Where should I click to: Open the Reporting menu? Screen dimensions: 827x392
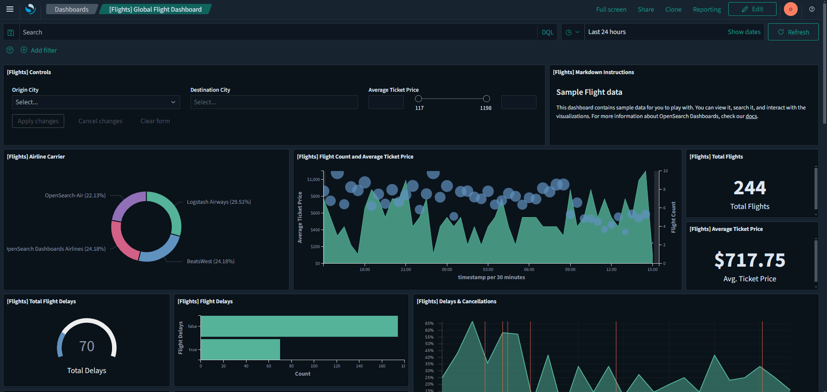pos(707,9)
